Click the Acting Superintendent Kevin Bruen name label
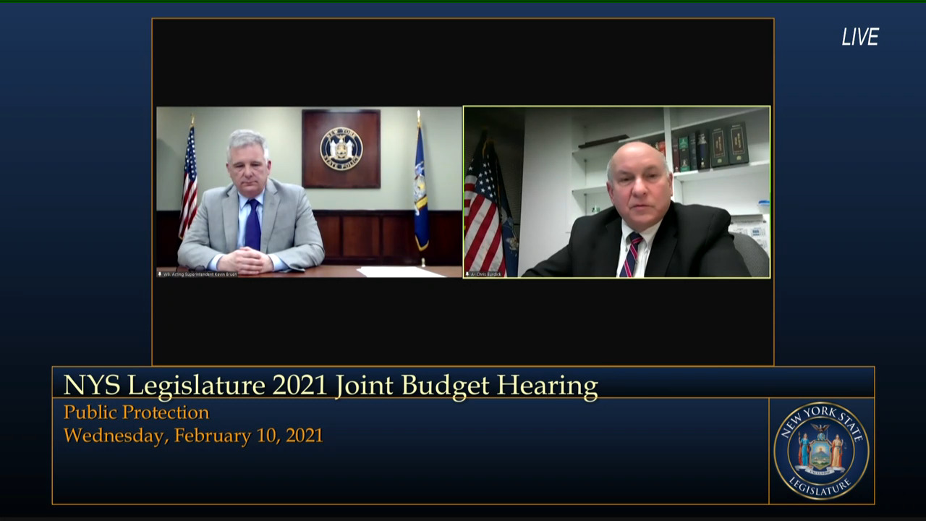Image resolution: width=926 pixels, height=521 pixels. point(200,274)
